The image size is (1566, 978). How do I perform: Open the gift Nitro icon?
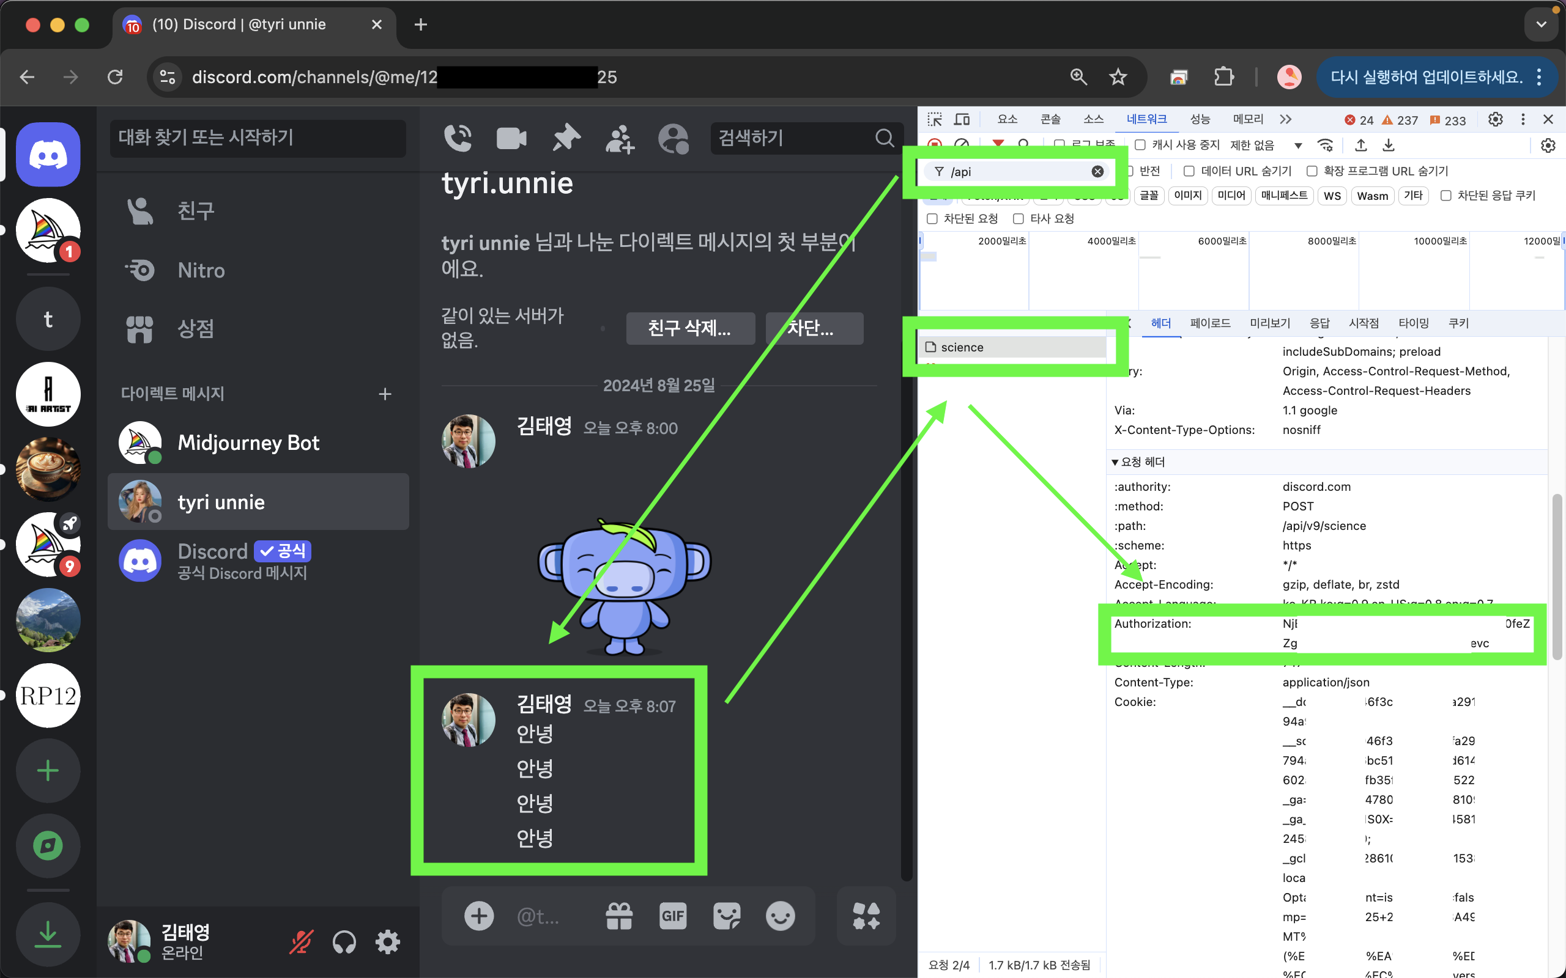coord(618,916)
